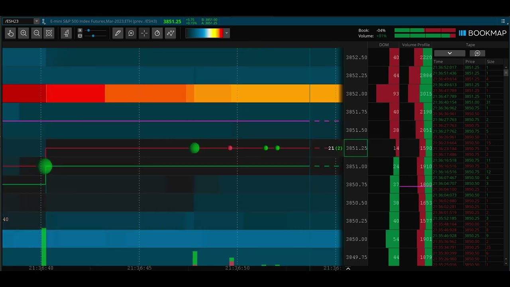510x287 pixels.
Task: Click the Book imbalance indicator bar
Action: [x=425, y=30]
